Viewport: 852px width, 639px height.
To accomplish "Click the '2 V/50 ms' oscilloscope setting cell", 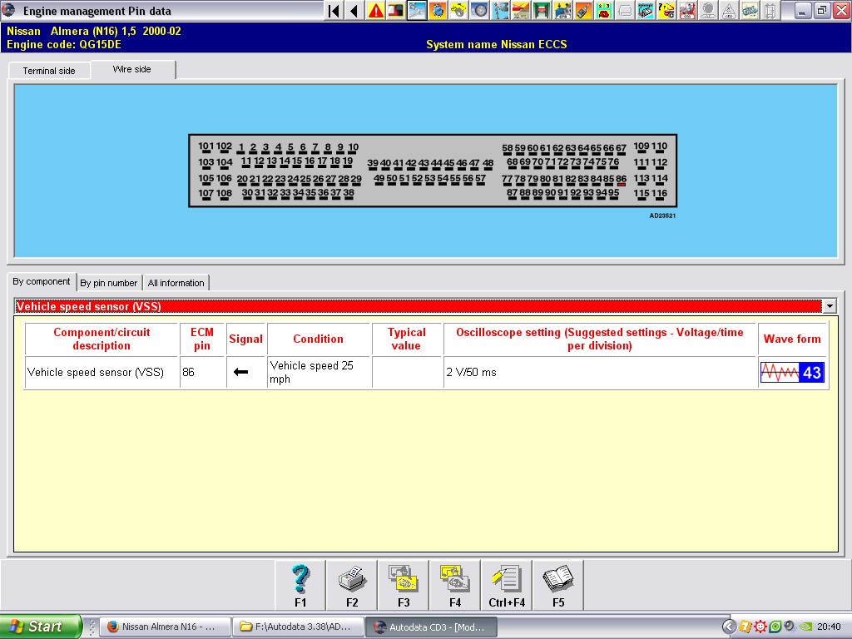I will tap(601, 372).
